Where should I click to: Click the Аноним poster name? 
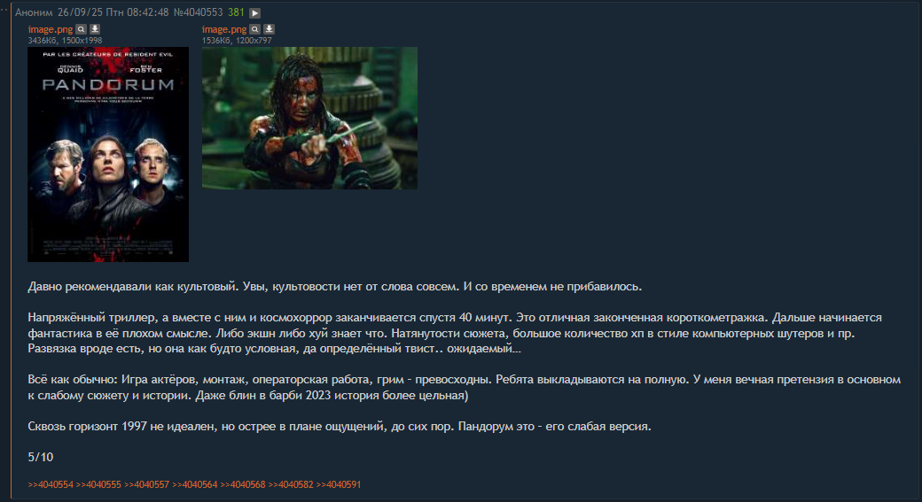[x=34, y=12]
